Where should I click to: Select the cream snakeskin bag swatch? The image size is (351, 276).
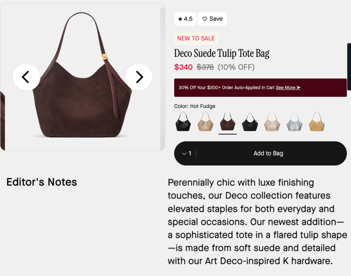272,121
